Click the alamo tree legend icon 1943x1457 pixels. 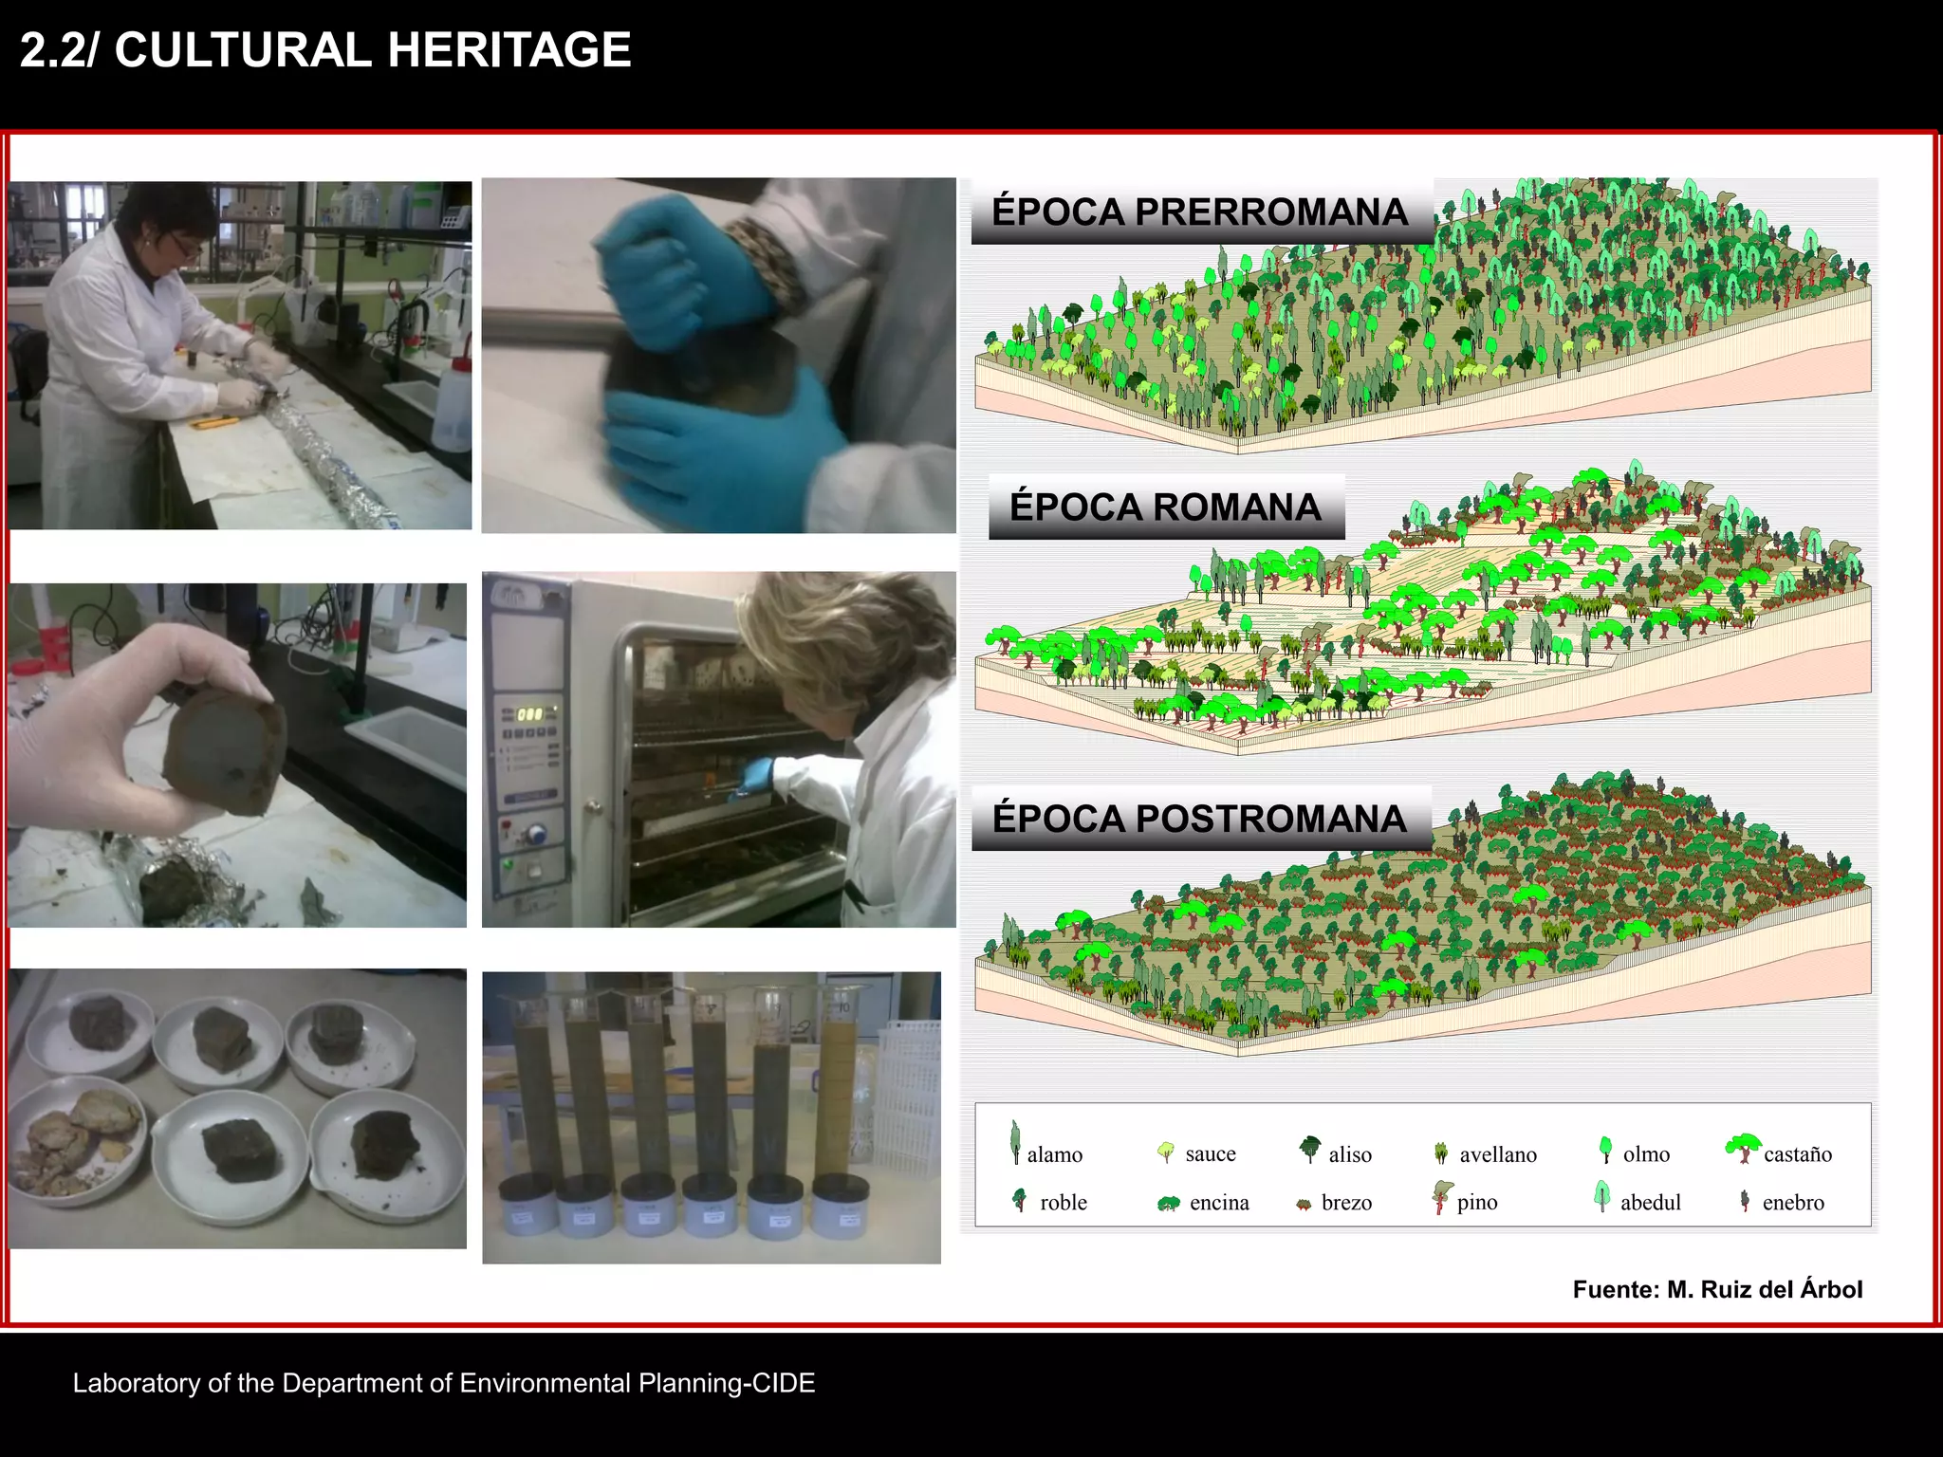click(x=1015, y=1142)
